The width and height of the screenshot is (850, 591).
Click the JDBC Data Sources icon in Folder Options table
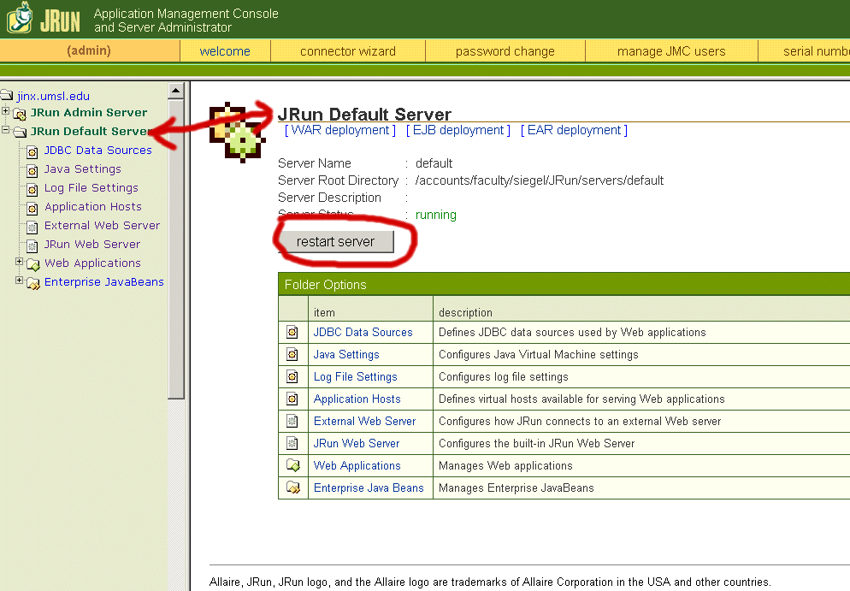(x=292, y=333)
